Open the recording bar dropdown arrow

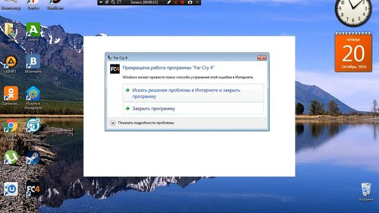(101, 2)
